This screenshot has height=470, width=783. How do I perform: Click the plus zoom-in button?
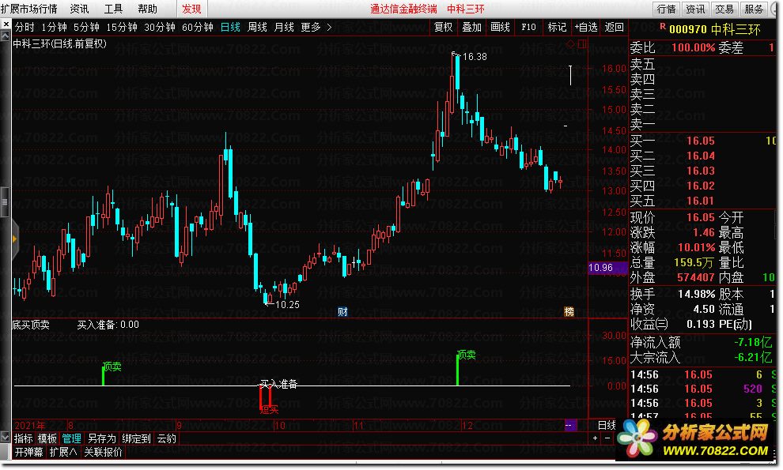(595, 438)
